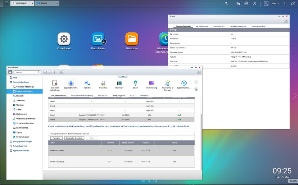This screenshot has height=185, width=298.
Task: Click the Kontroller filsystem button
Action: 74,138
